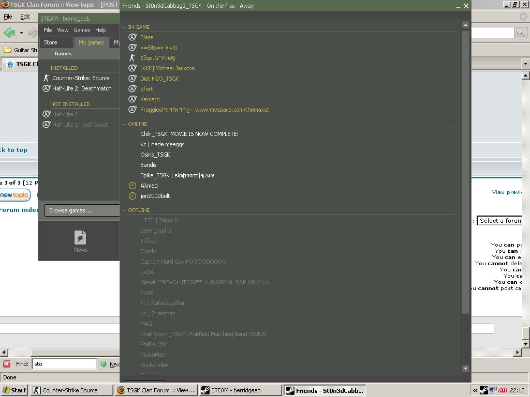Collapse the NOT INSTALLED games section

[x=46, y=104]
